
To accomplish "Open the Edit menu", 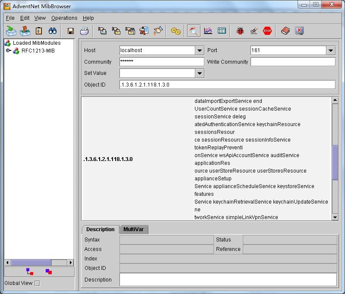I will point(25,18).
